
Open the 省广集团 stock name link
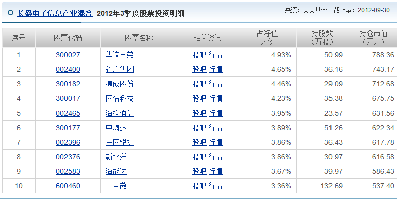click(x=120, y=69)
